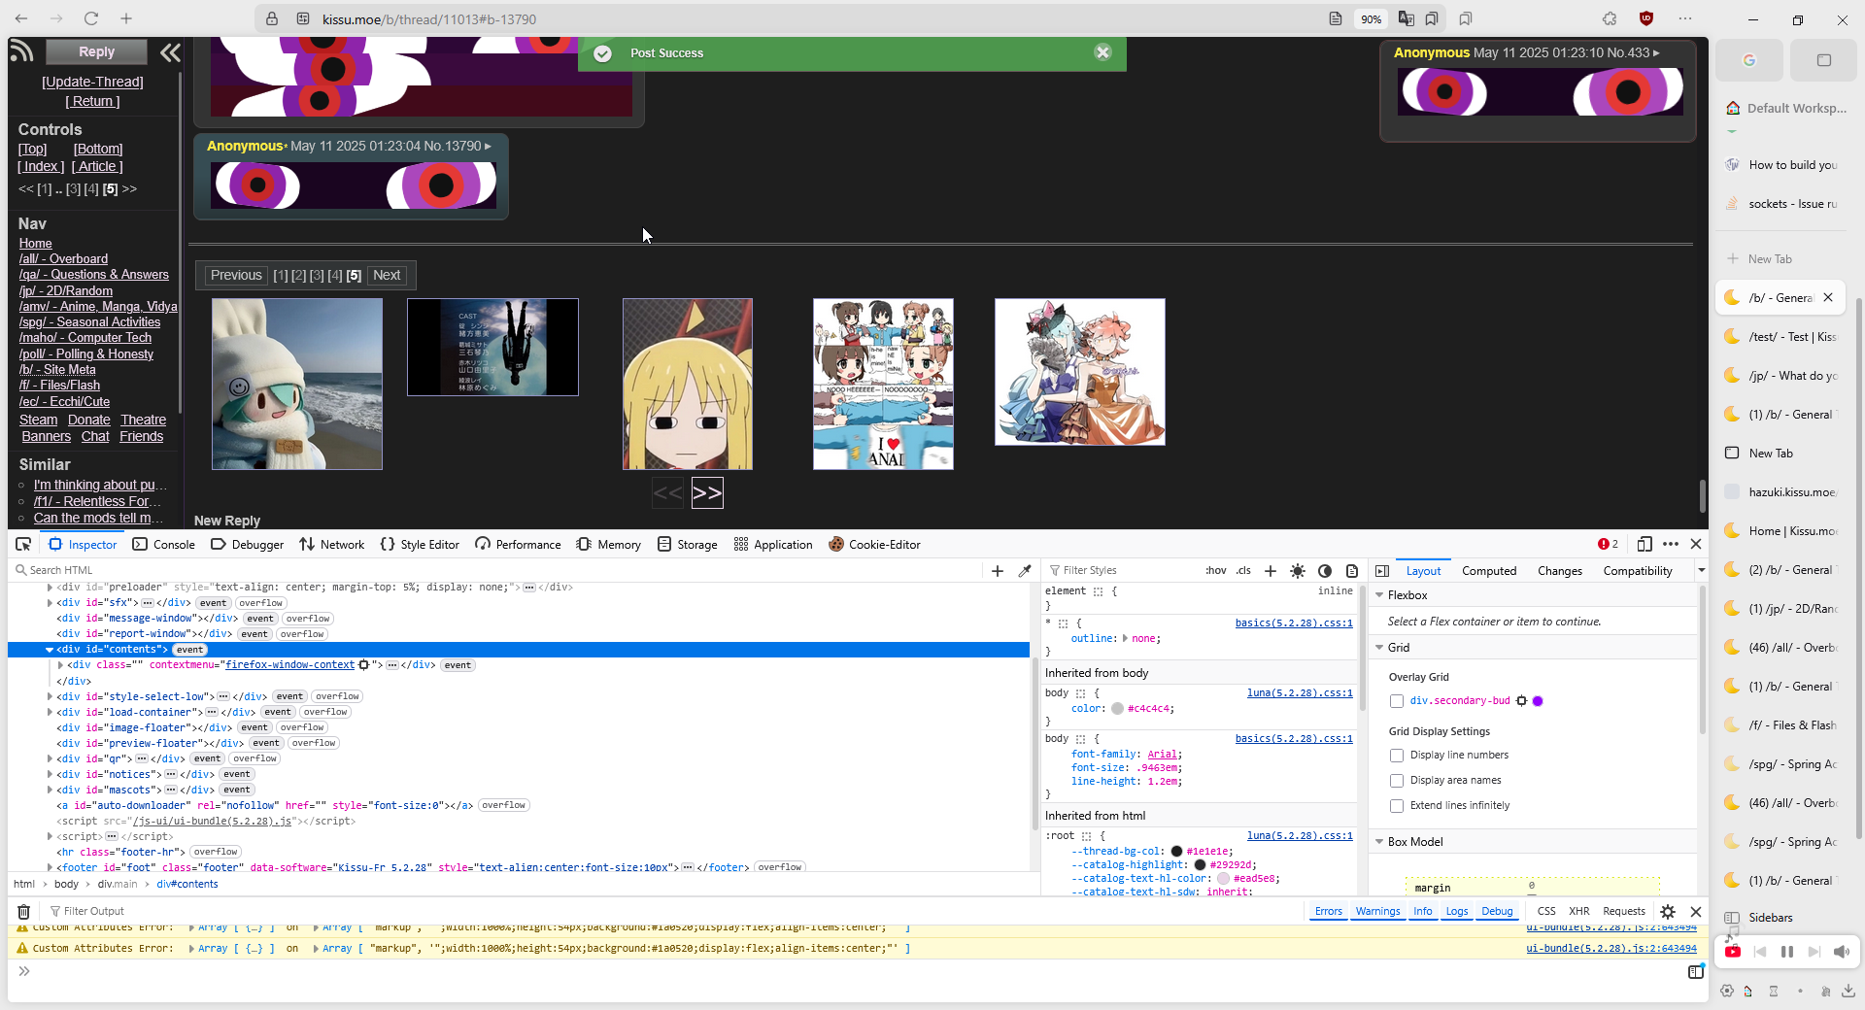Enable Extend lines infinitely
This screenshot has width=1865, height=1010.
click(x=1397, y=806)
